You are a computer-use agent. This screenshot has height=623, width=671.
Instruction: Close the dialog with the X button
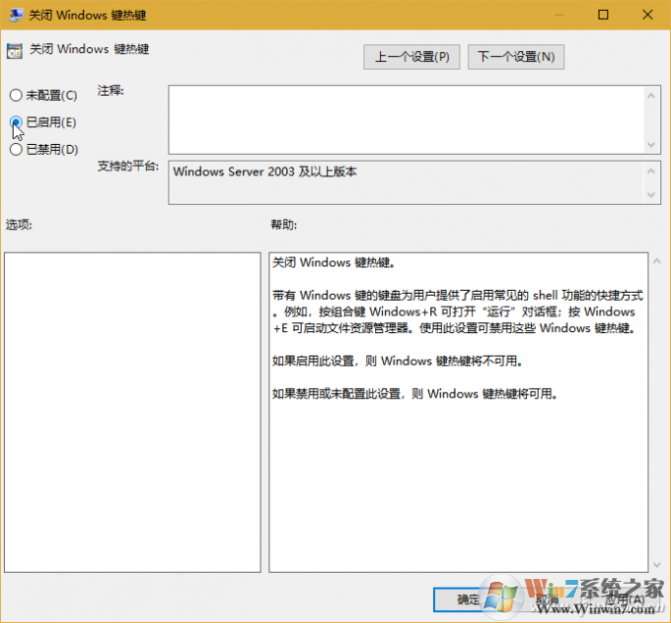[x=647, y=14]
